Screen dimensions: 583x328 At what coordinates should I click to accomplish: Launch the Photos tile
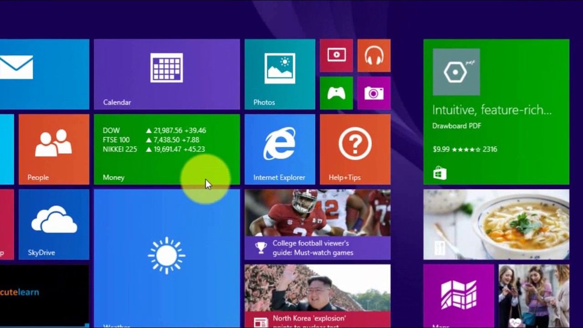point(280,74)
